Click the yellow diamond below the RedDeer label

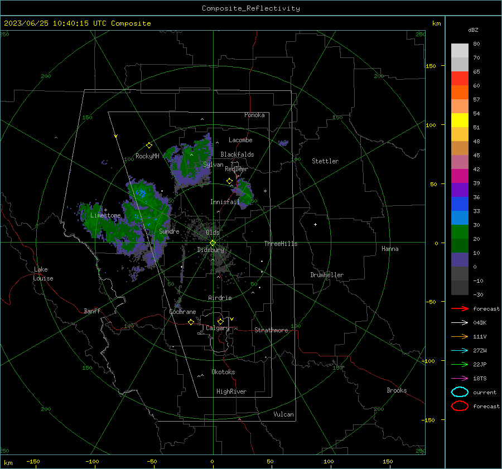pyautogui.click(x=229, y=181)
